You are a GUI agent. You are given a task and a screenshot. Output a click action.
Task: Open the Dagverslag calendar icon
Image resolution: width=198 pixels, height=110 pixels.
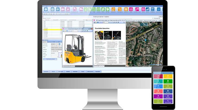tap(52, 9)
